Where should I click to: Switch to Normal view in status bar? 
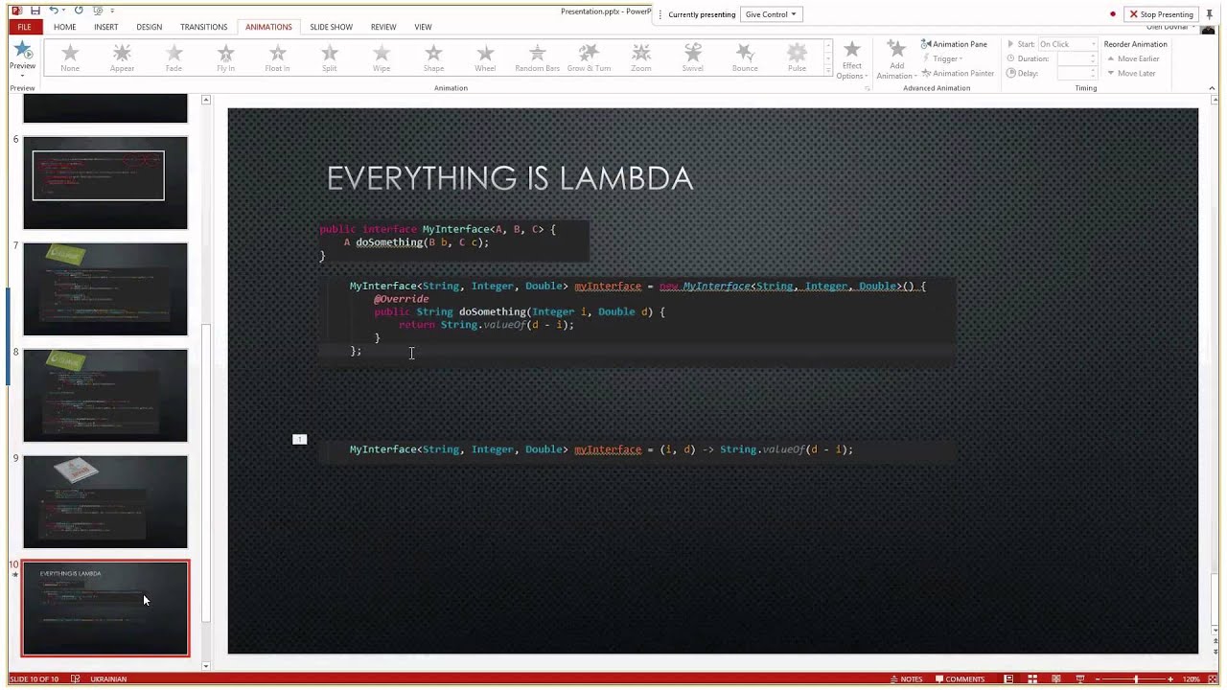[1008, 678]
